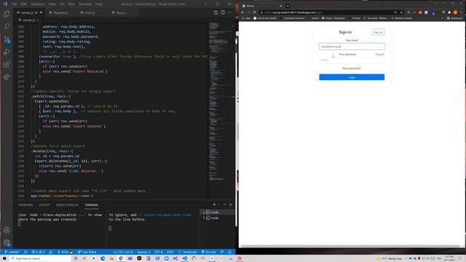This screenshot has height=262, width=466.
Task: Switch to the DEBUG CONSOLE panel tab
Action: (67, 205)
